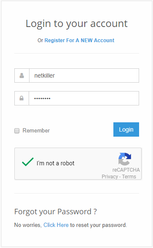The width and height of the screenshot is (153, 248).
Task: Click the user silhouette icon beside username
Action: pyautogui.click(x=22, y=75)
